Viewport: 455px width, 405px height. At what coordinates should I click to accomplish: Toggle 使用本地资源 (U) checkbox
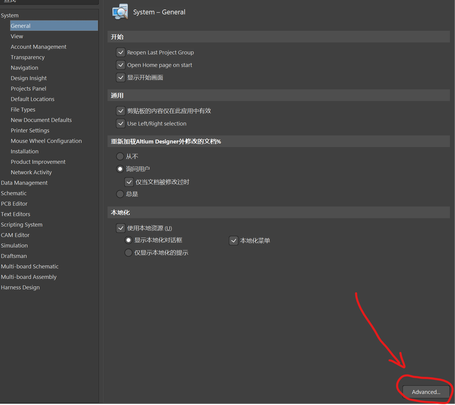pyautogui.click(x=120, y=228)
